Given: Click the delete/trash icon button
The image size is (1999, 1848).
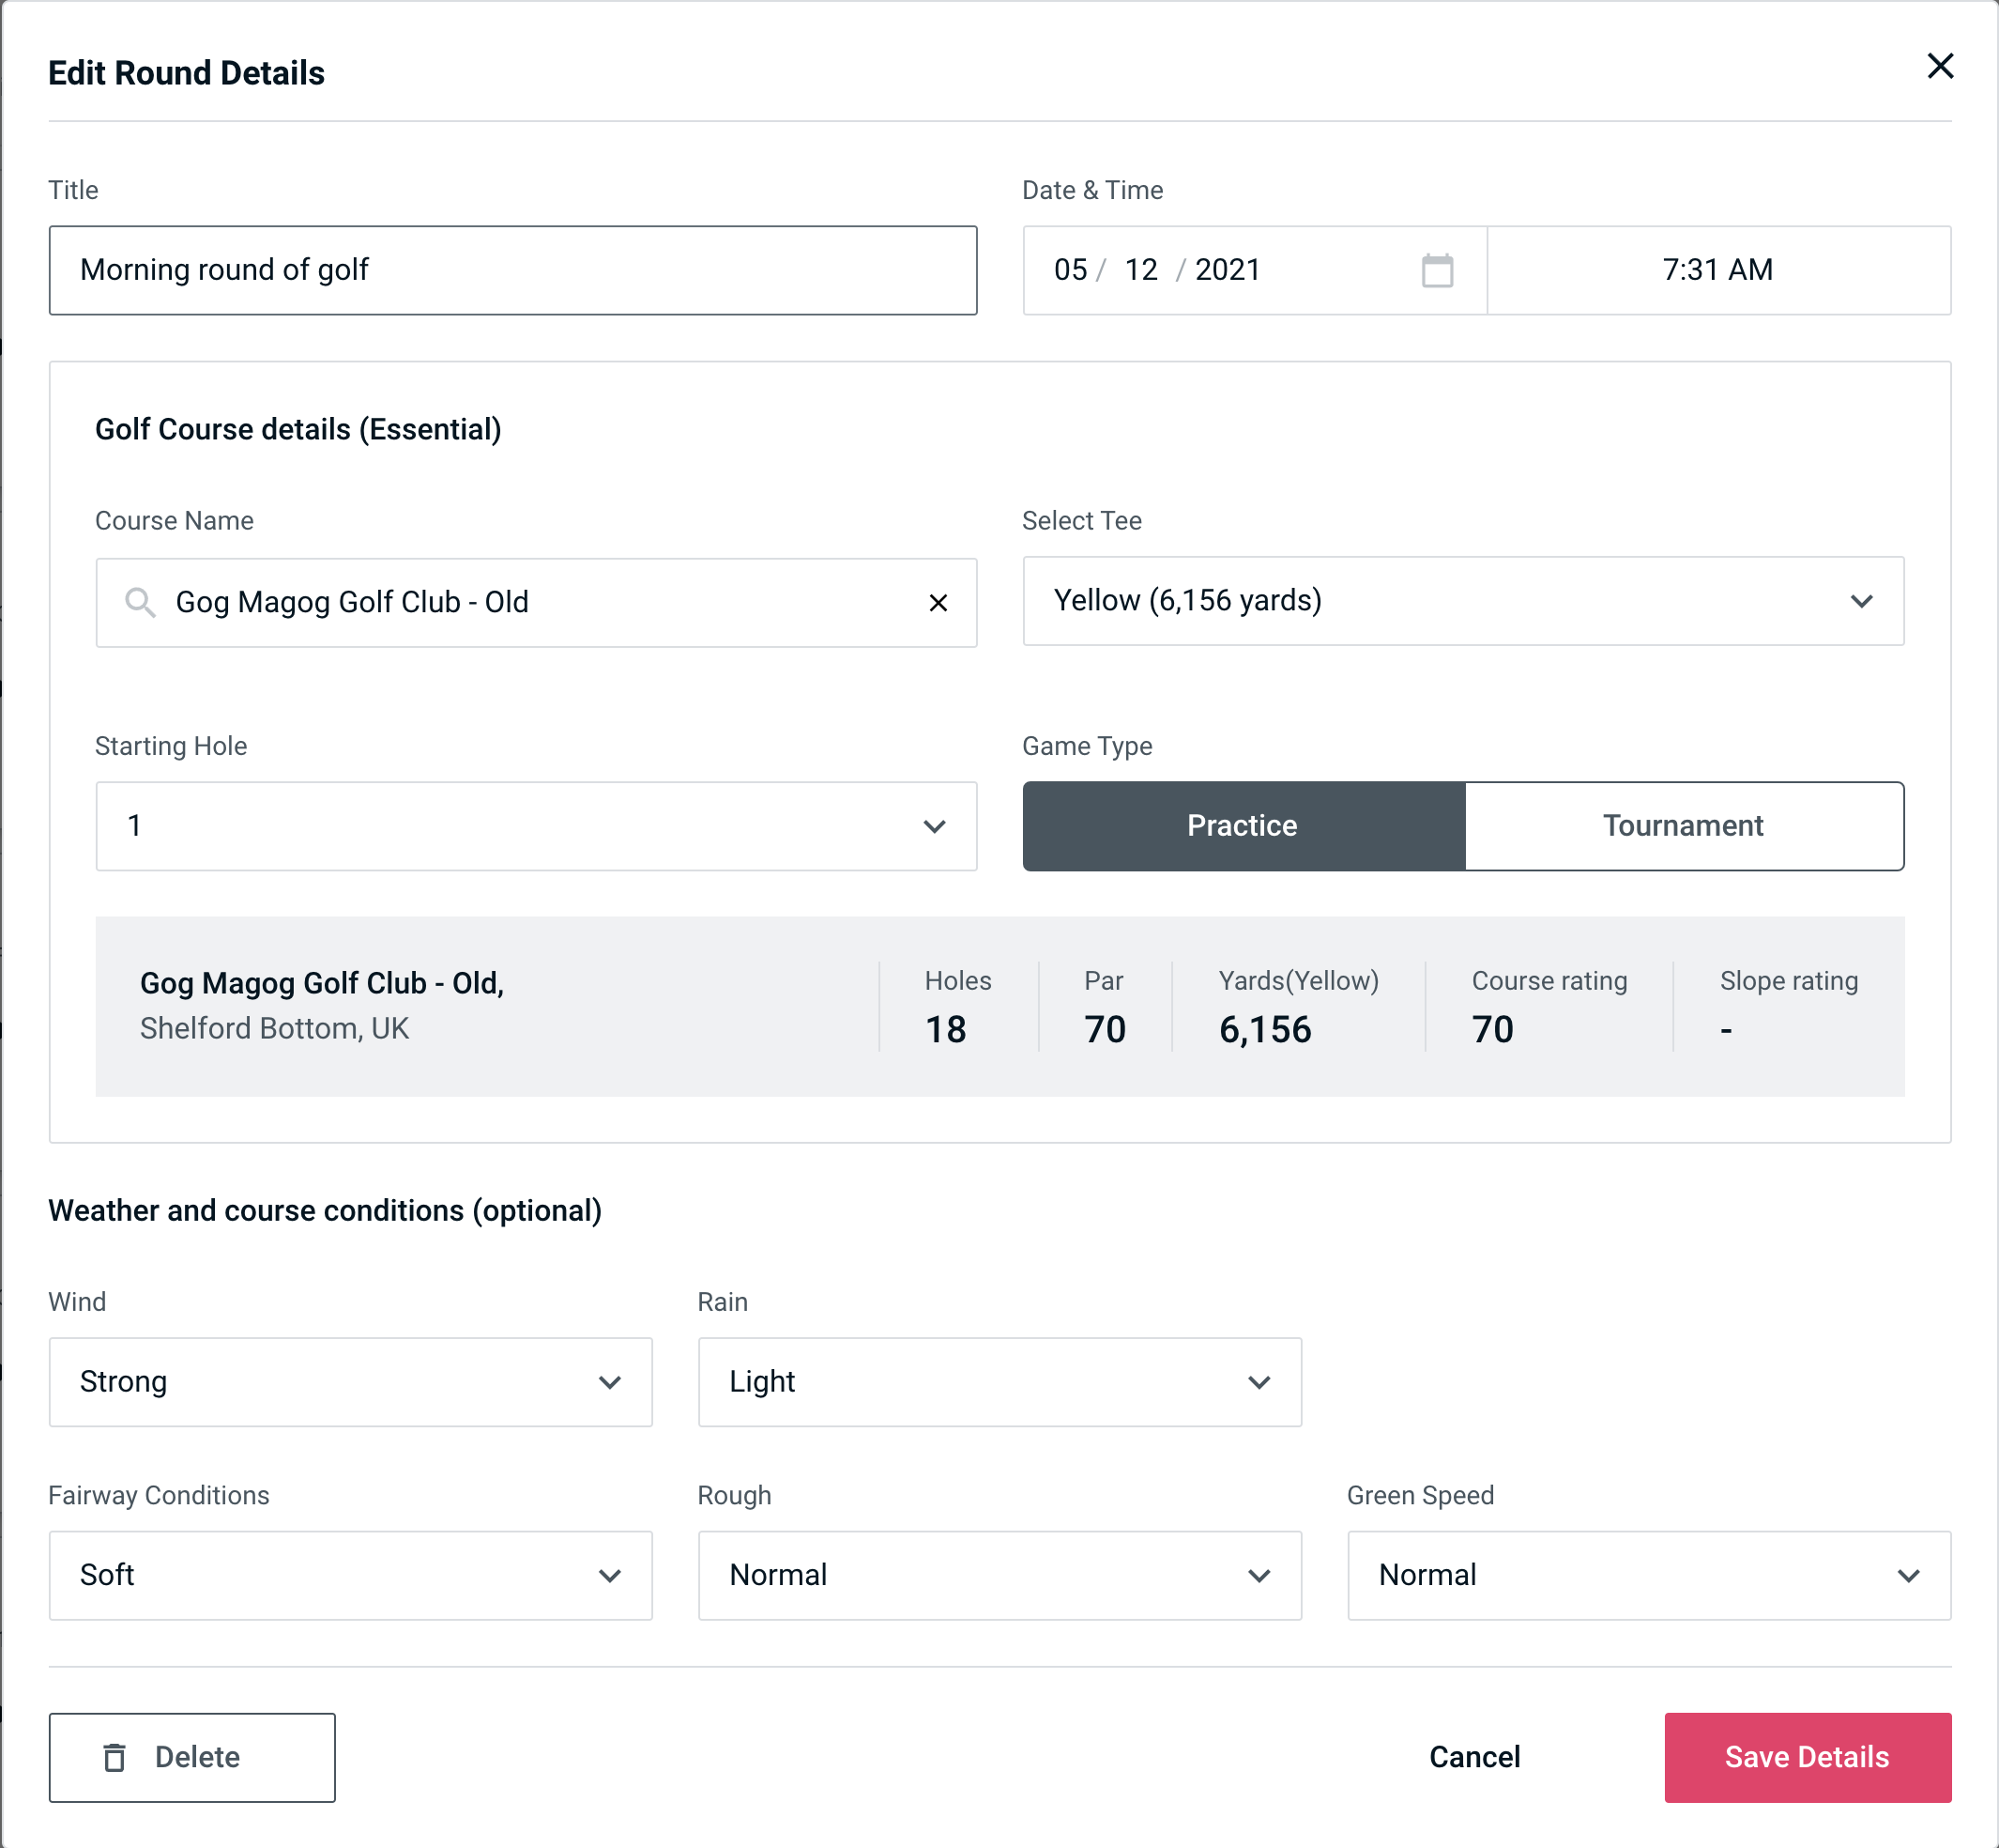Looking at the screenshot, I should [x=118, y=1756].
